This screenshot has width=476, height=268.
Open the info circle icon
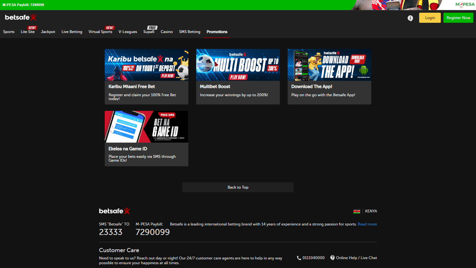pos(410,18)
